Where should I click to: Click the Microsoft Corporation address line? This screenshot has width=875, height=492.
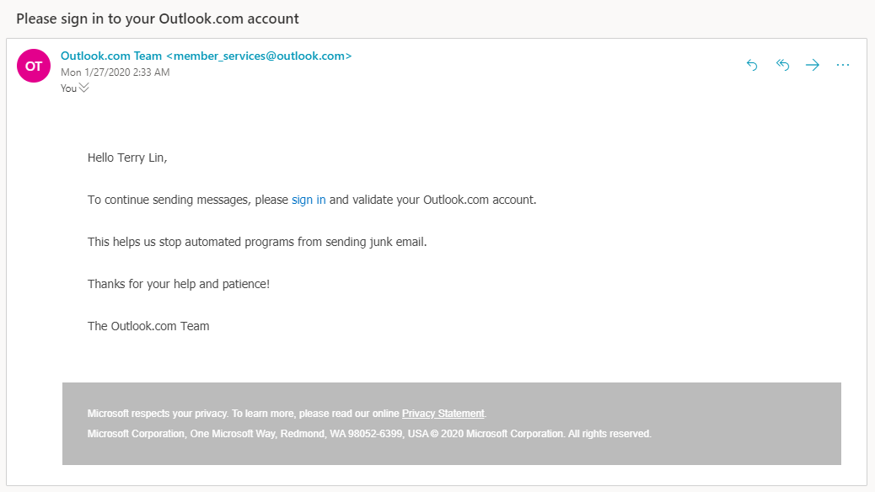369,434
